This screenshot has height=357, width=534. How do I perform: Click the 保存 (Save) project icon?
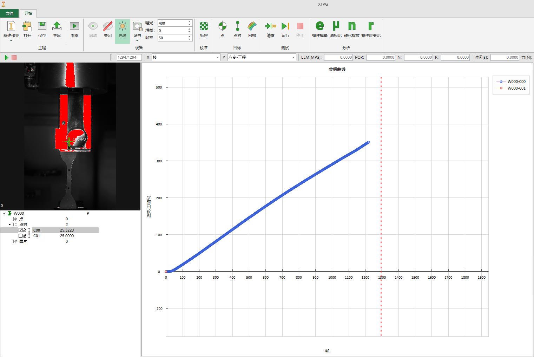[42, 30]
